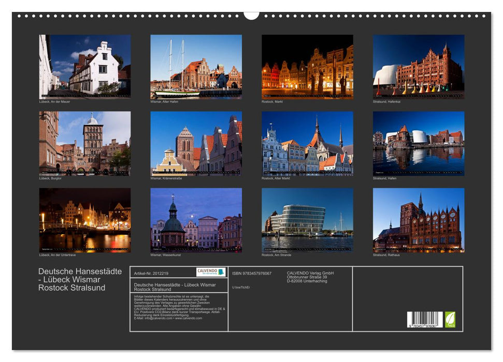Click the info@calvendo.com email link

click(x=159, y=319)
